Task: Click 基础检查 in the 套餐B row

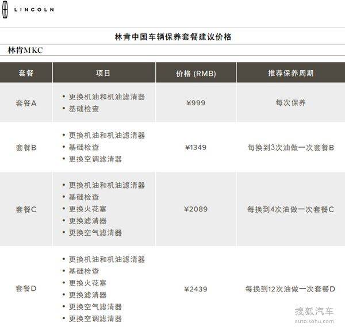Action: [84, 147]
